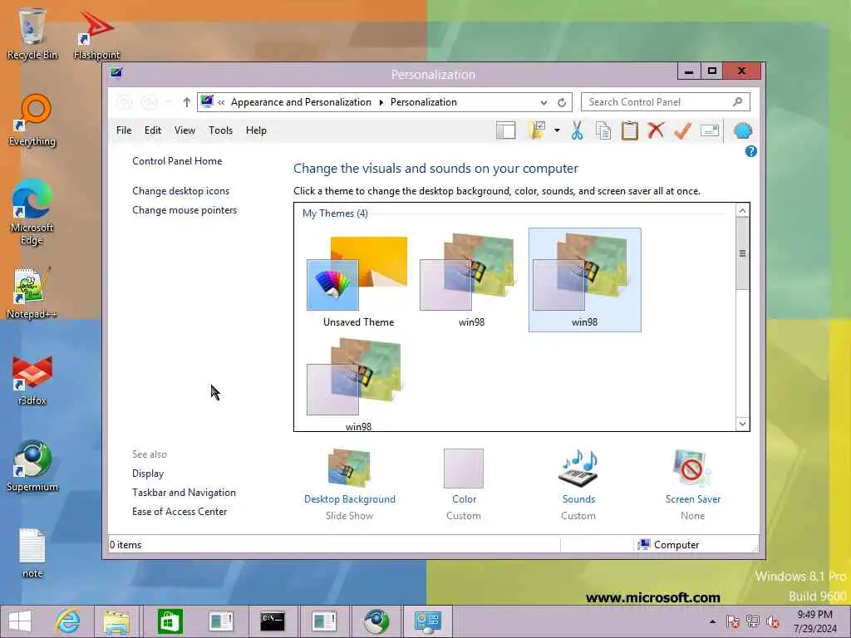851x638 pixels.
Task: Open the Sounds settings icon
Action: [578, 469]
